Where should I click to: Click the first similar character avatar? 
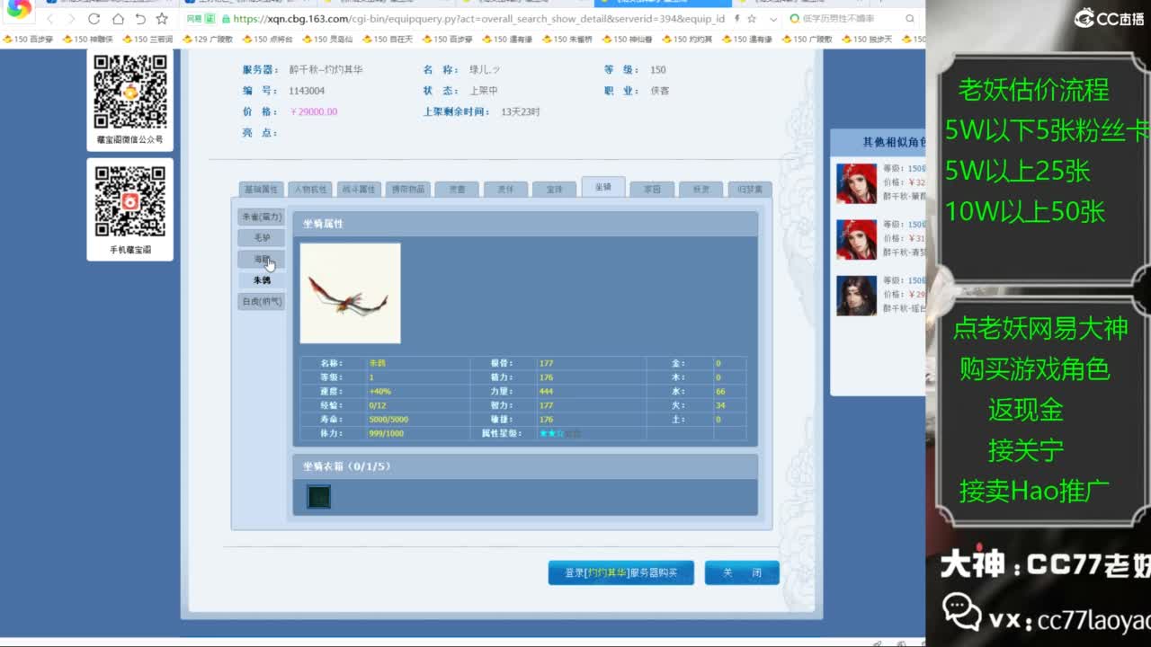point(856,182)
